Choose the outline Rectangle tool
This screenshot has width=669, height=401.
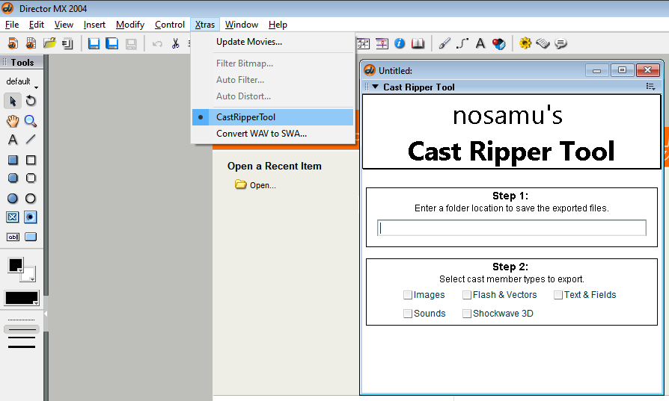click(31, 160)
